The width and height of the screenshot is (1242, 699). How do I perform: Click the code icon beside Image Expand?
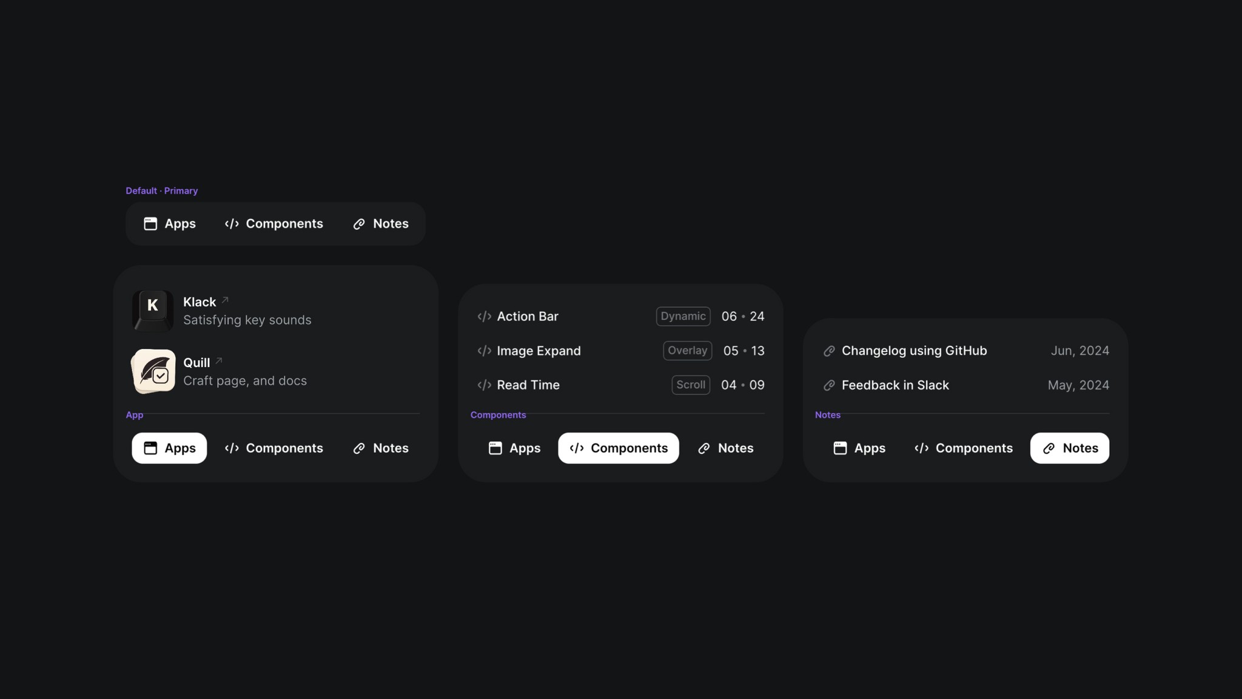click(484, 351)
